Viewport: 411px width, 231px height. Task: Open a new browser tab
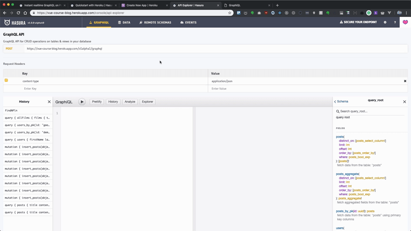tap(277, 5)
